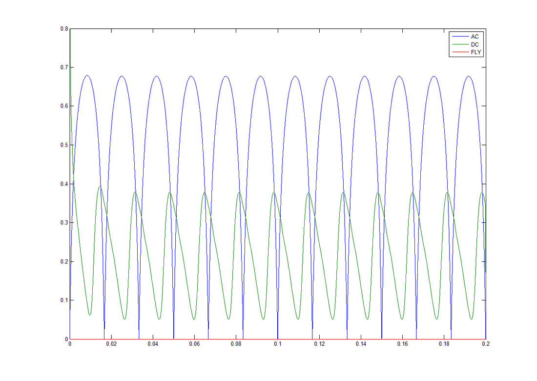Click the 0.1 x-axis tick label
Screen dimensions: 537x381
pyautogui.click(x=278, y=344)
